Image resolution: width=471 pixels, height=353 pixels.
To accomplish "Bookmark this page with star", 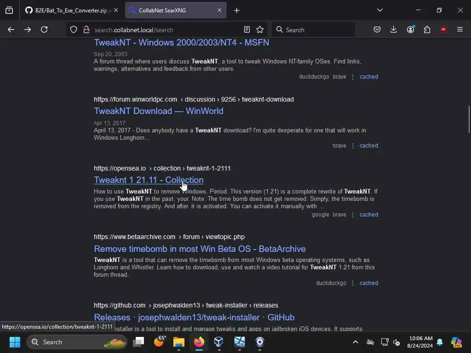I will 260,29.
